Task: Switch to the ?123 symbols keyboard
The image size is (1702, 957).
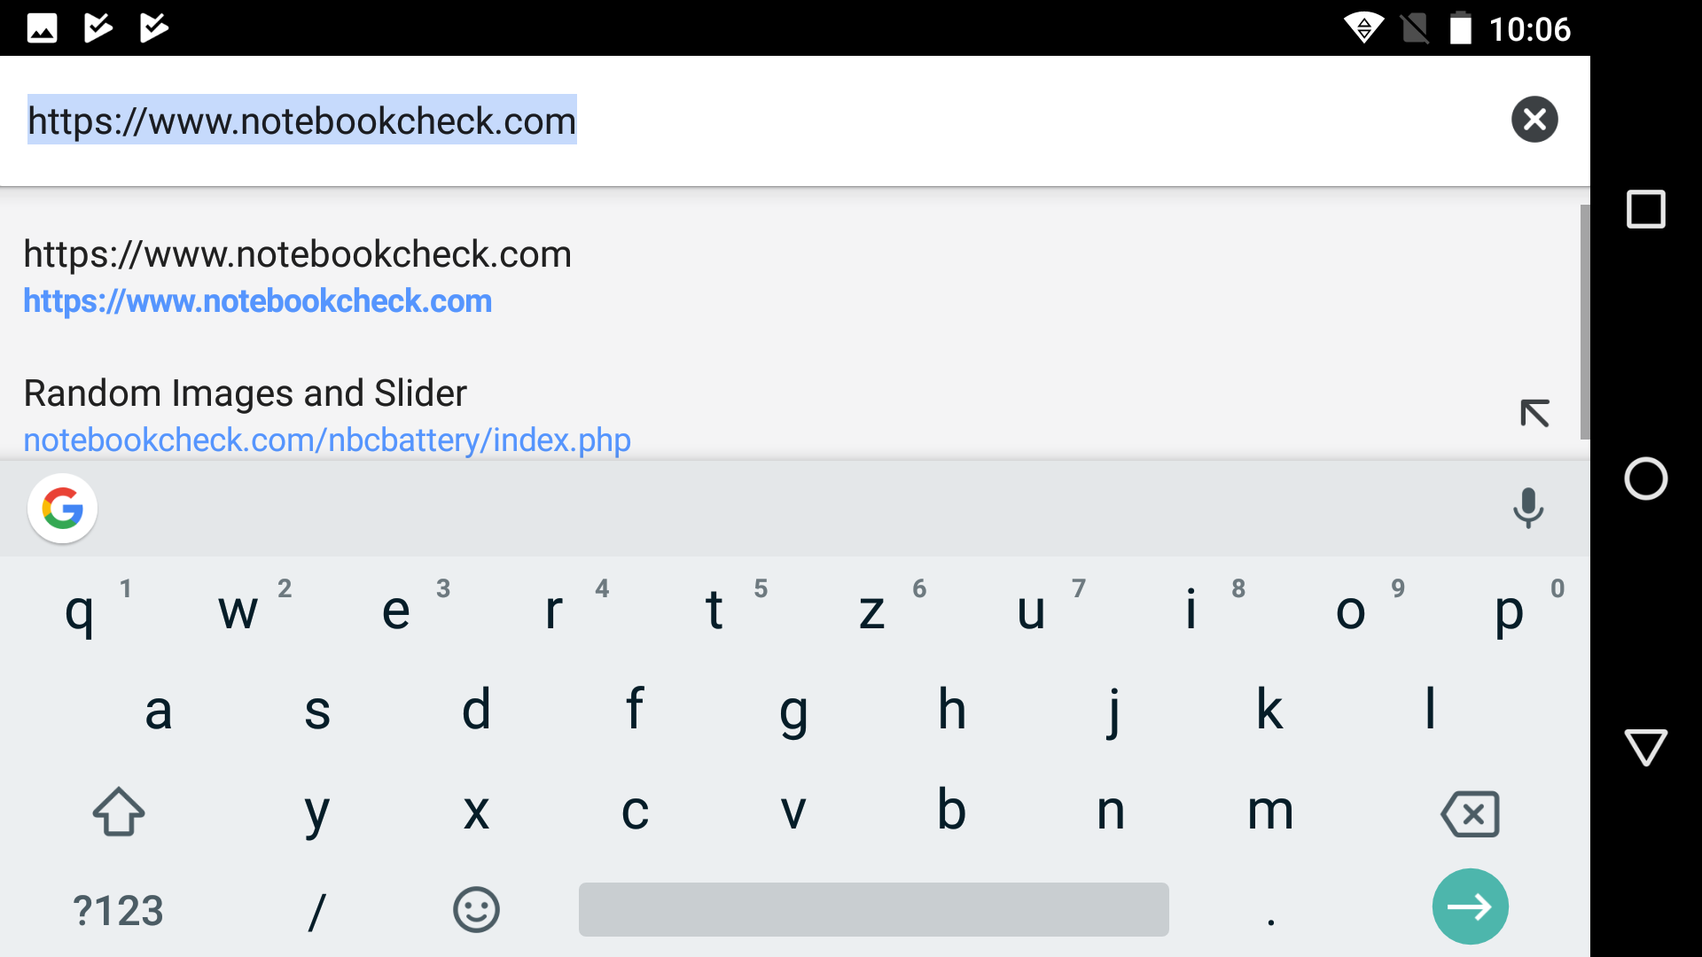Action: (x=118, y=911)
